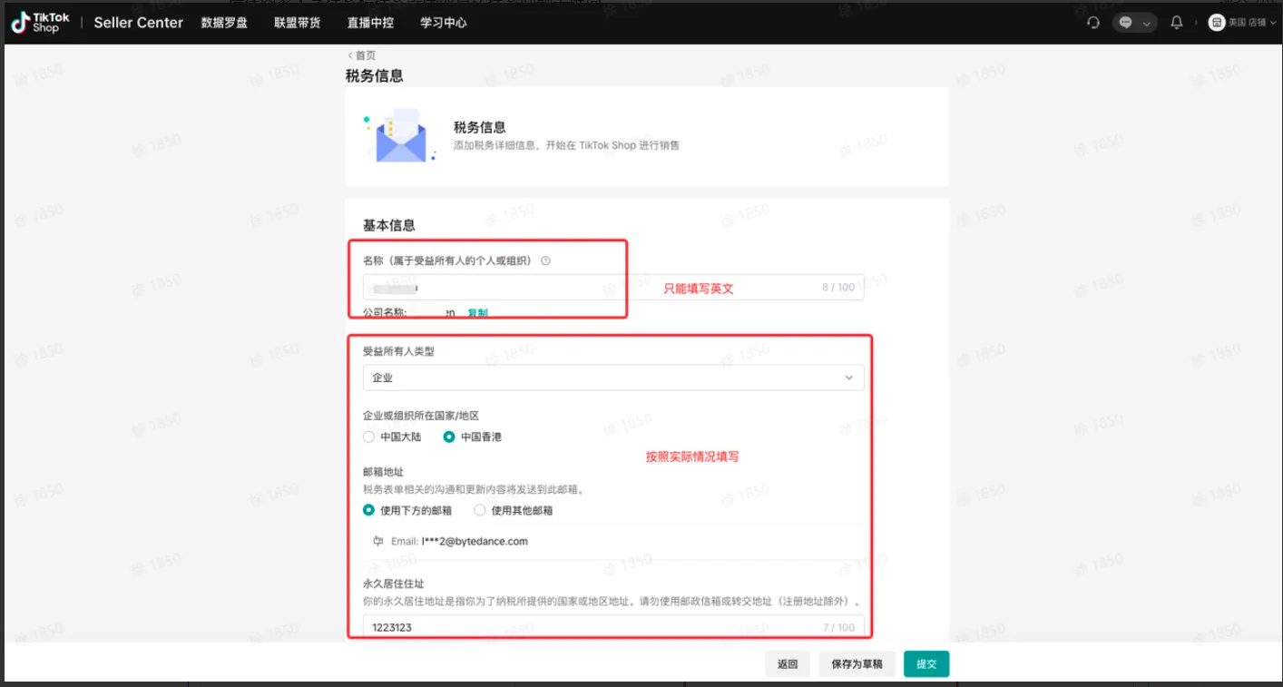Click the email icon beside the Email address

tap(378, 541)
